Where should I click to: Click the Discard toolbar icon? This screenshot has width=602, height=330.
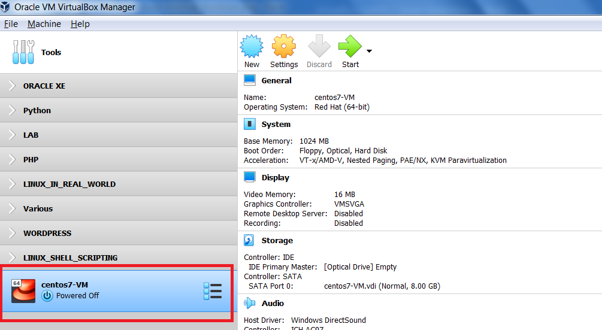[319, 47]
